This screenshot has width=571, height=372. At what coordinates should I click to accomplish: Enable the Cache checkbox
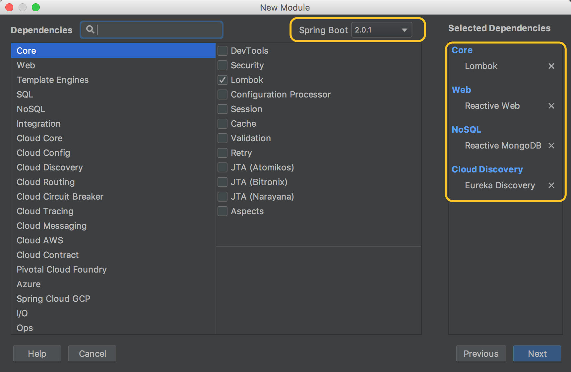222,124
